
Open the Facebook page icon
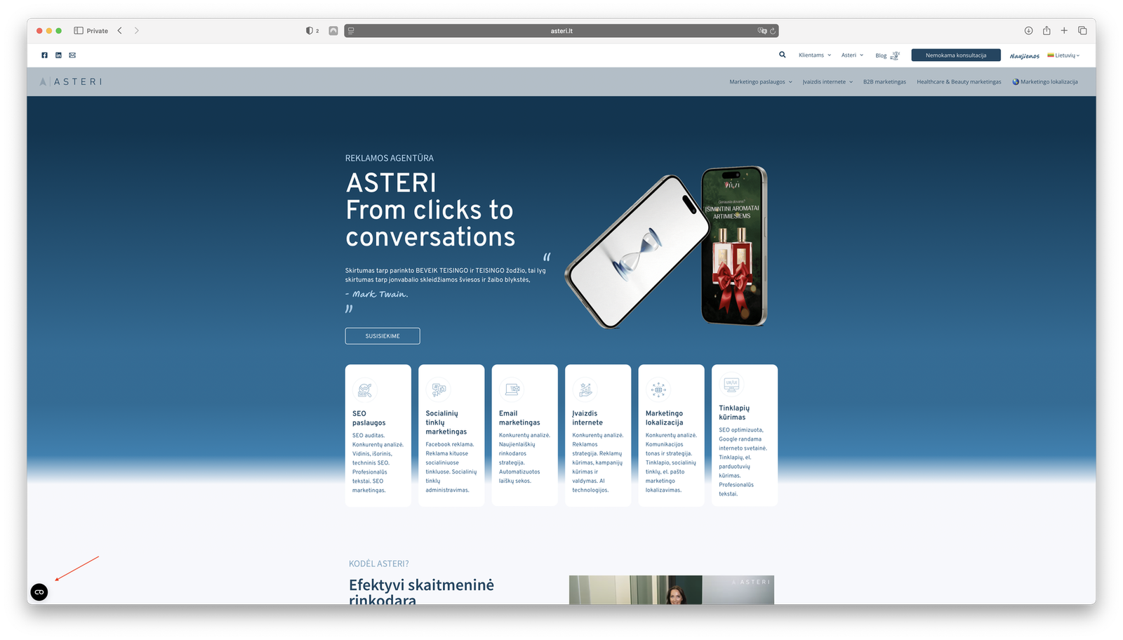coord(44,55)
